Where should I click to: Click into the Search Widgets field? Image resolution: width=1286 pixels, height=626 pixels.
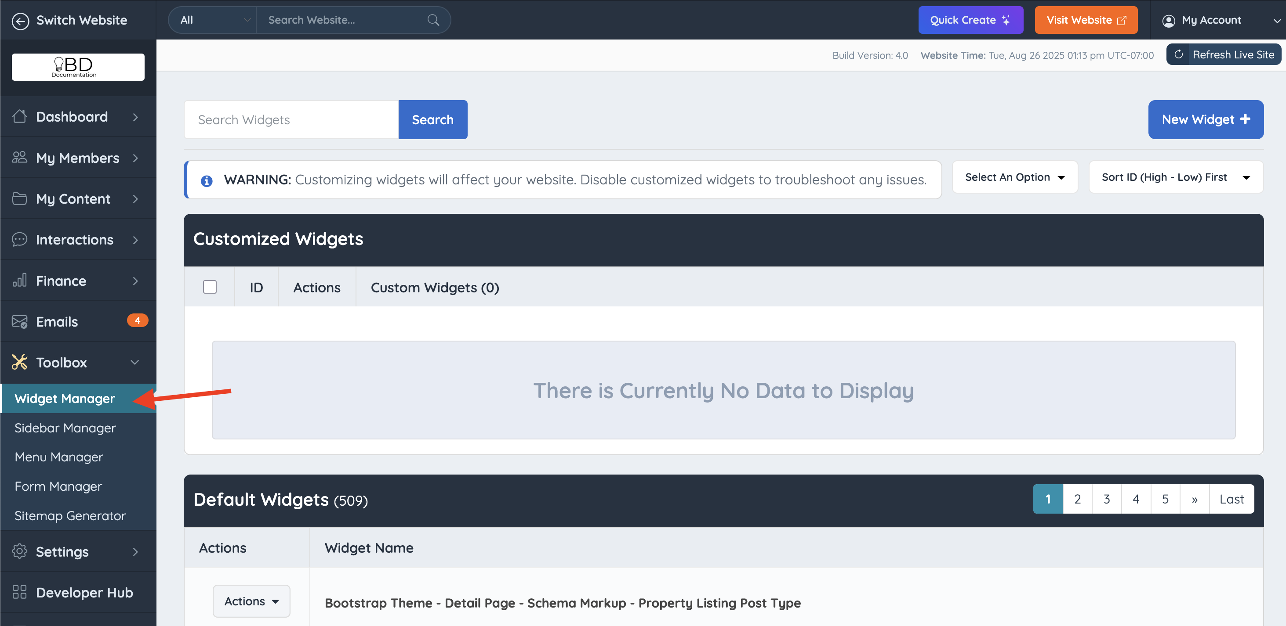click(x=291, y=120)
